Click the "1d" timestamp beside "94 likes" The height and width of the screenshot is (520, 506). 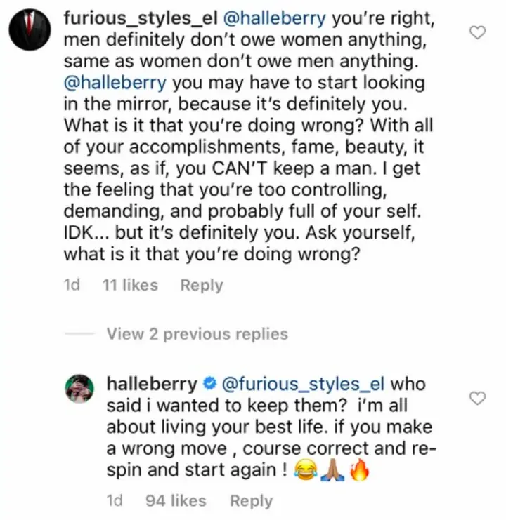[115, 501]
